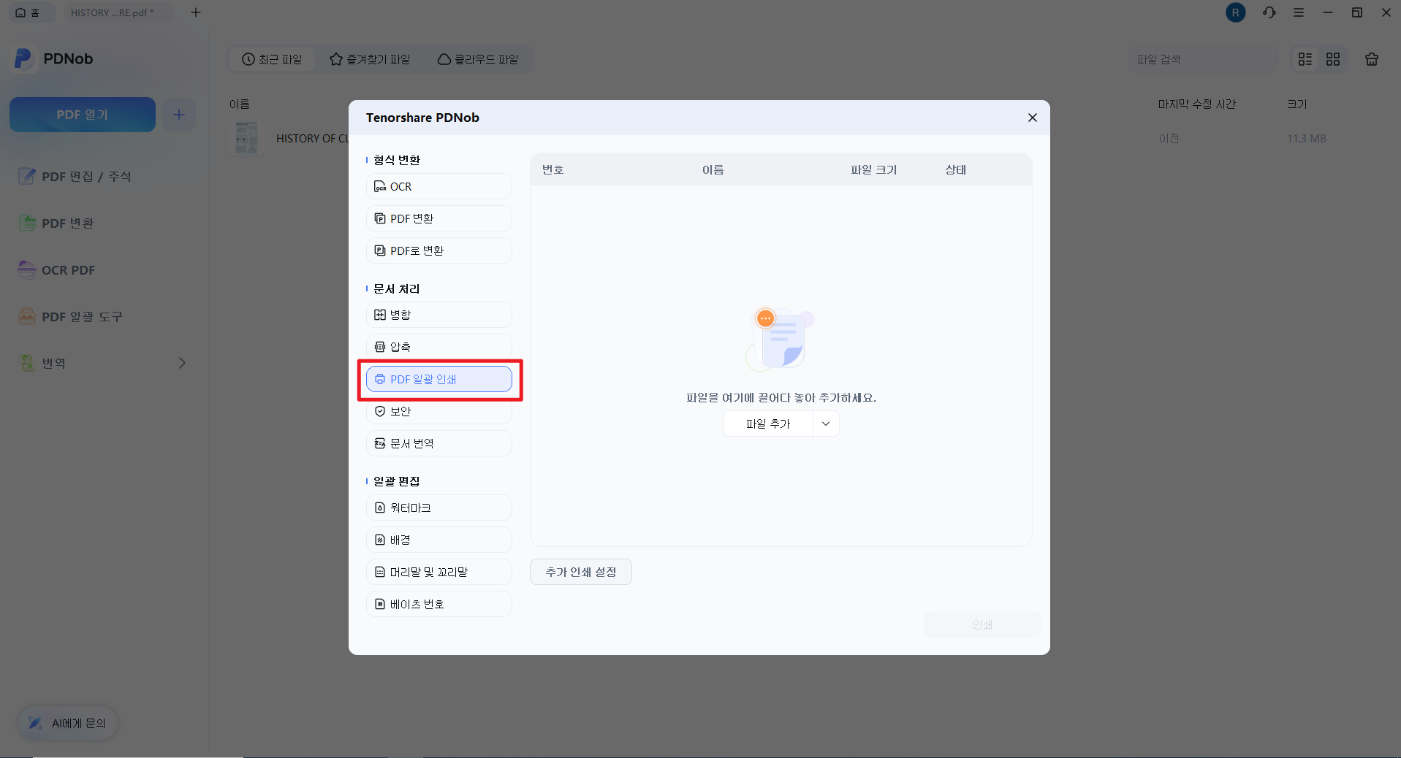The width and height of the screenshot is (1401, 758).
Task: Choose PDF로 변환 in the dialog
Action: coord(438,250)
